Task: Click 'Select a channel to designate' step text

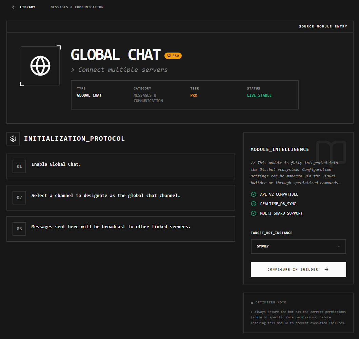Action: (105, 196)
